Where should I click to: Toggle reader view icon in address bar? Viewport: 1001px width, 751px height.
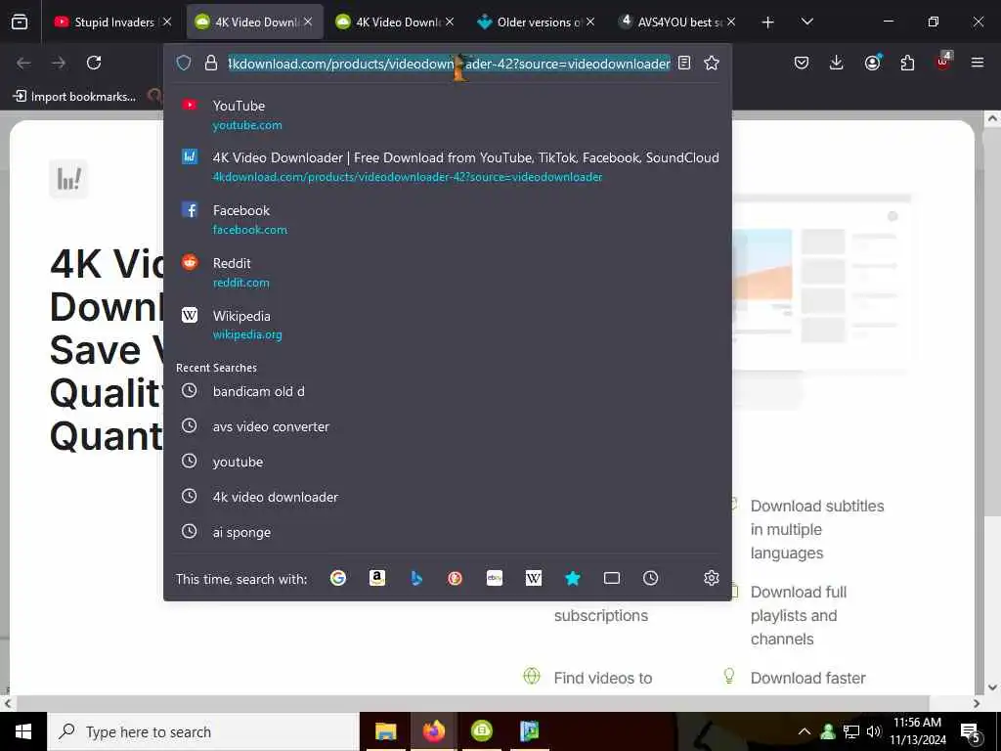tap(684, 63)
